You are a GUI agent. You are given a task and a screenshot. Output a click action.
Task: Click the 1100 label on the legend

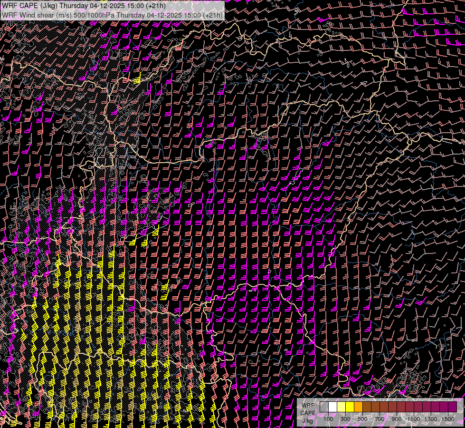pos(414,419)
